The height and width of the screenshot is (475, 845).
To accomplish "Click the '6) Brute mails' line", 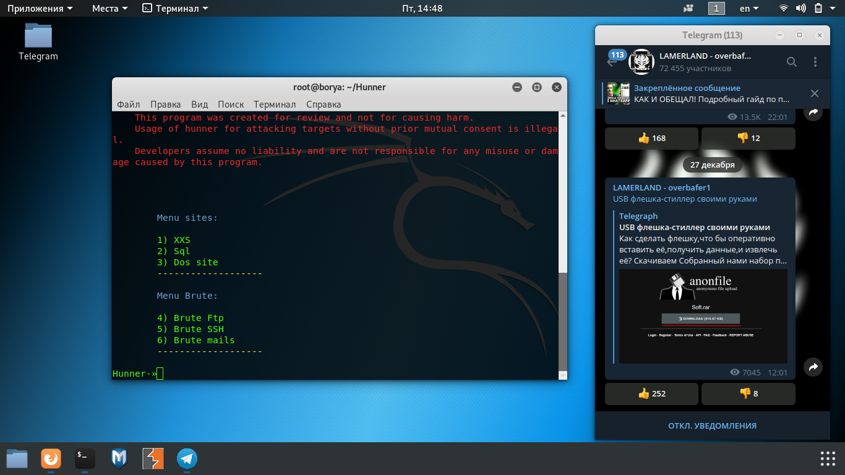I will tap(196, 340).
